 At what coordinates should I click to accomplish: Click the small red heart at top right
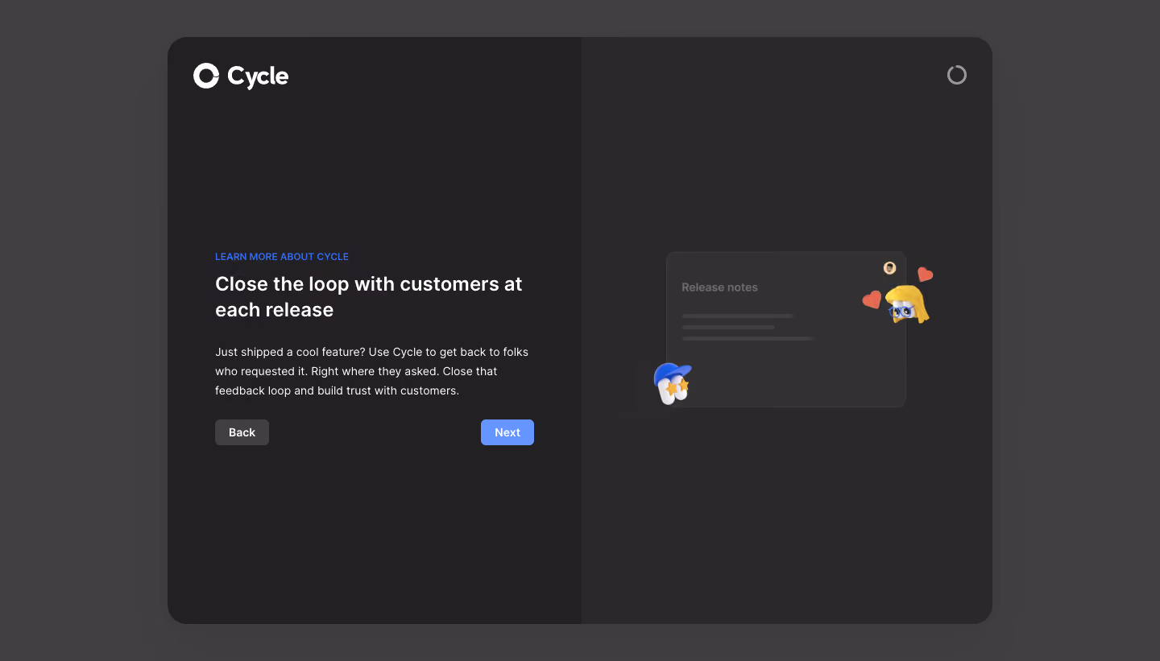tap(925, 275)
